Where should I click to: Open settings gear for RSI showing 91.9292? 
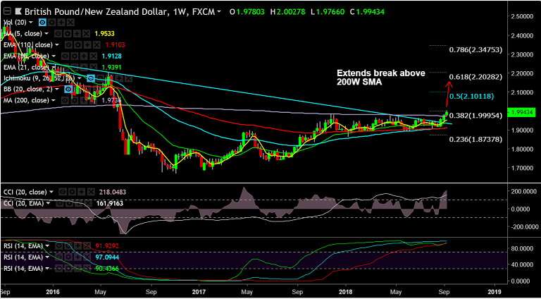point(68,246)
